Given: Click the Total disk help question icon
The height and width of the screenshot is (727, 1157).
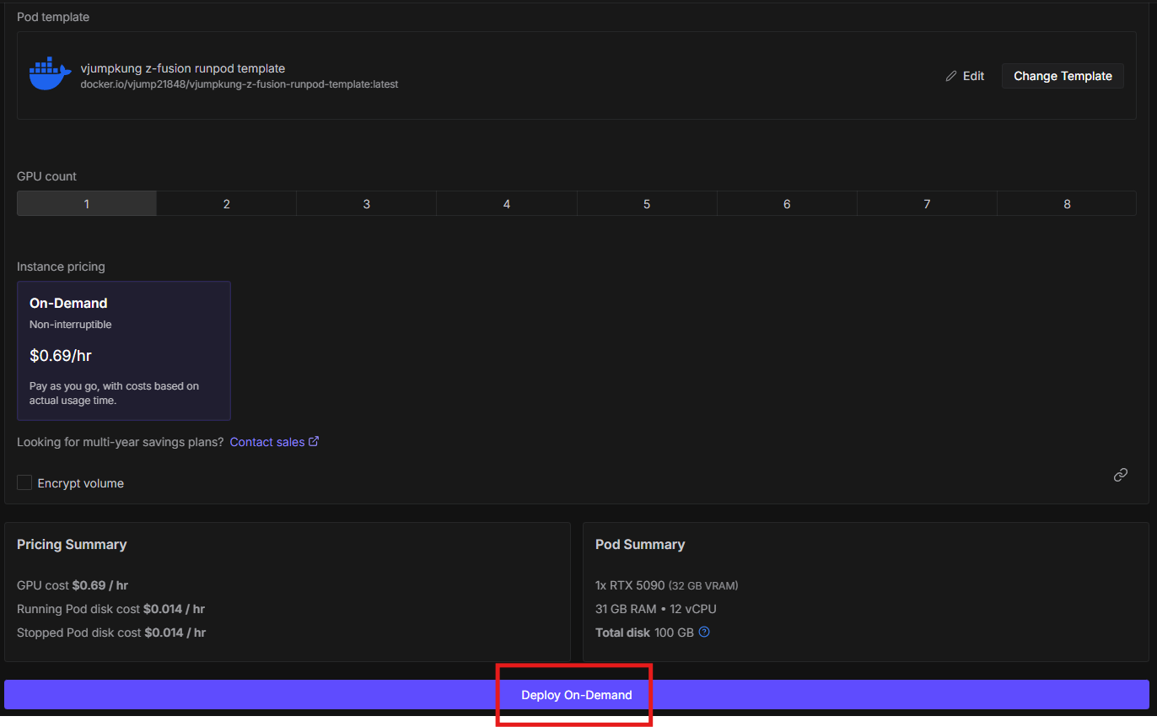Looking at the screenshot, I should 704,632.
